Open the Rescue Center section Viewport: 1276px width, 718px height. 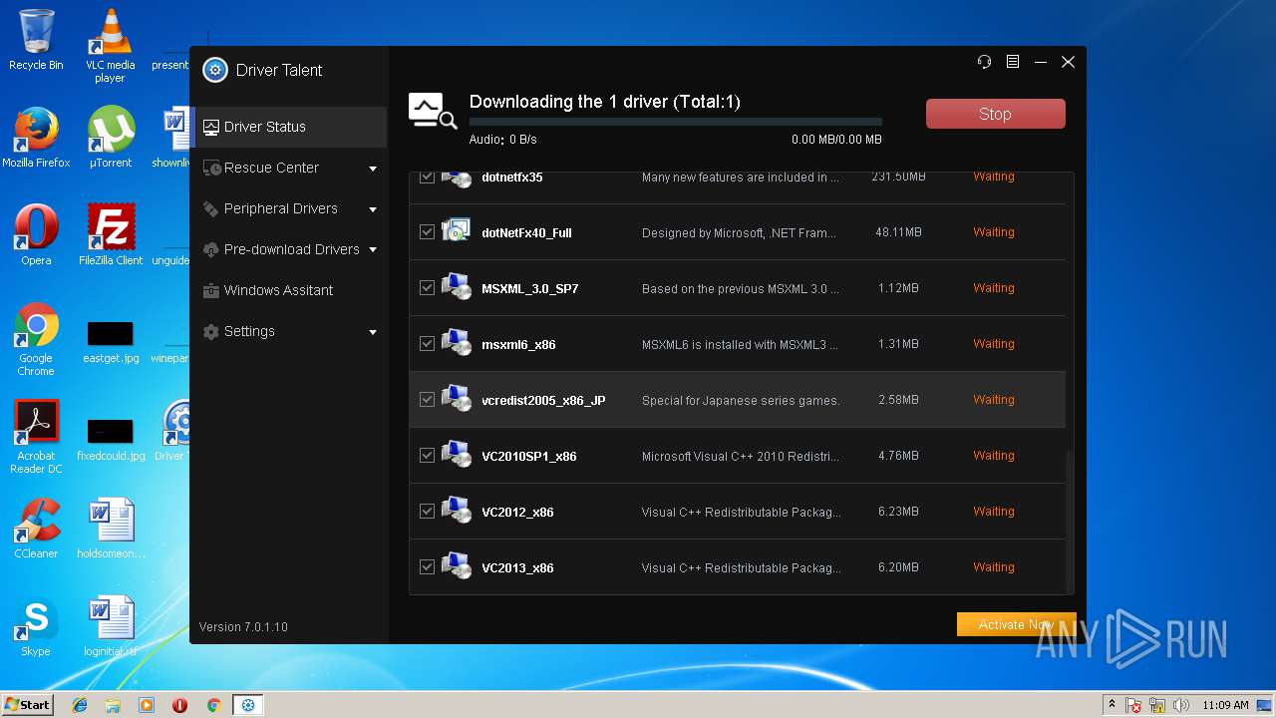point(288,168)
